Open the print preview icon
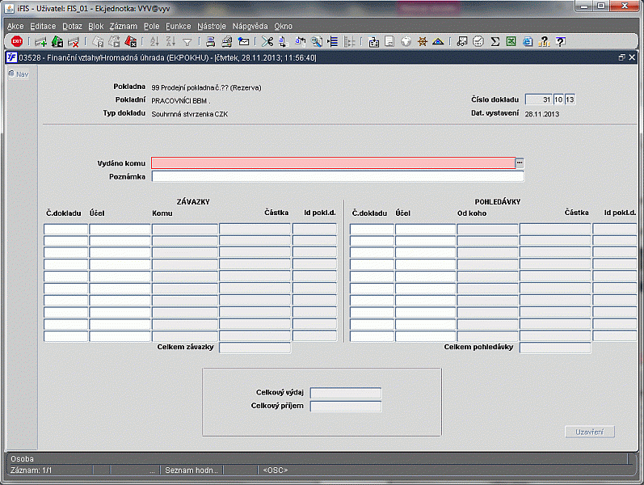 tap(227, 41)
